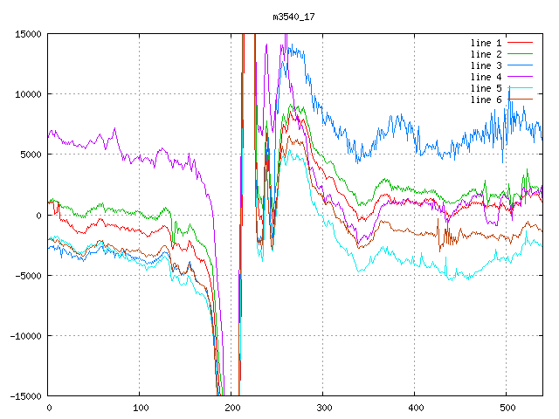This screenshot has height=419, width=559.
Task: Click the blue line 3 legend sample
Action: point(521,65)
